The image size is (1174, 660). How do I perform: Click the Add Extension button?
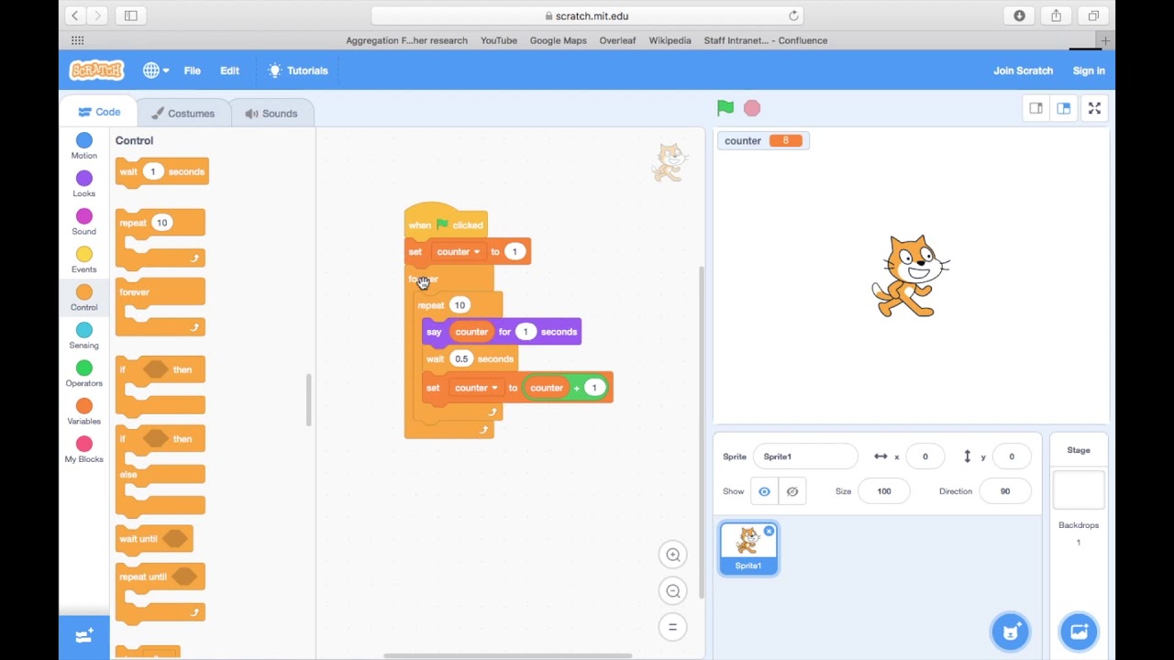click(x=84, y=636)
